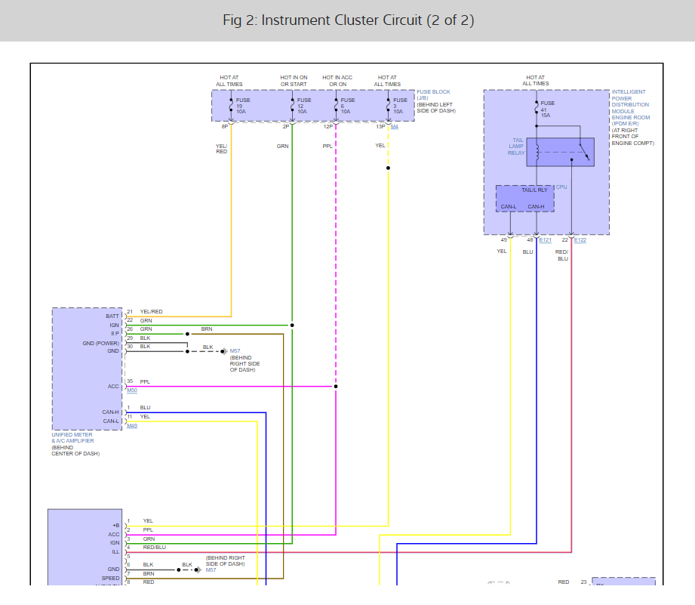
Task: Click pin 21 YEL/RED wire label
Action: [151, 312]
